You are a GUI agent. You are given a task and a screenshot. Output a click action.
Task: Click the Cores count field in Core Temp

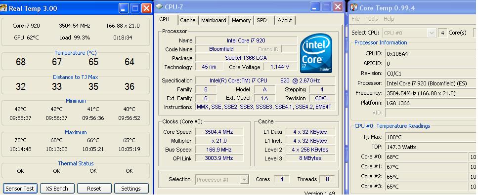[442, 33]
